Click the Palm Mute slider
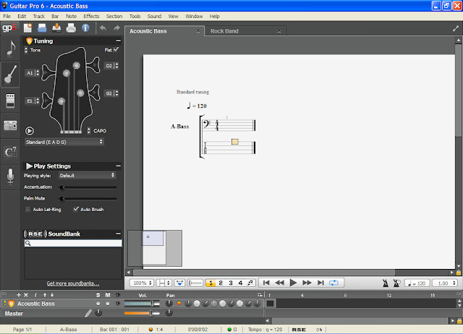 (88, 199)
